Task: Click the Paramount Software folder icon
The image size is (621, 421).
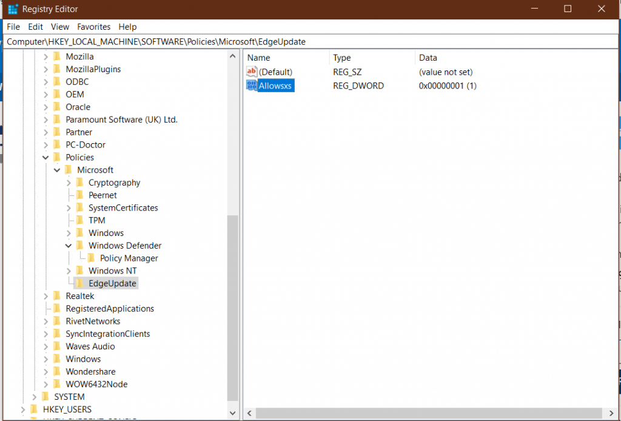Action: (x=57, y=120)
